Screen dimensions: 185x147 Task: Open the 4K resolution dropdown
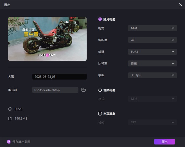pyautogui.click(x=153, y=40)
